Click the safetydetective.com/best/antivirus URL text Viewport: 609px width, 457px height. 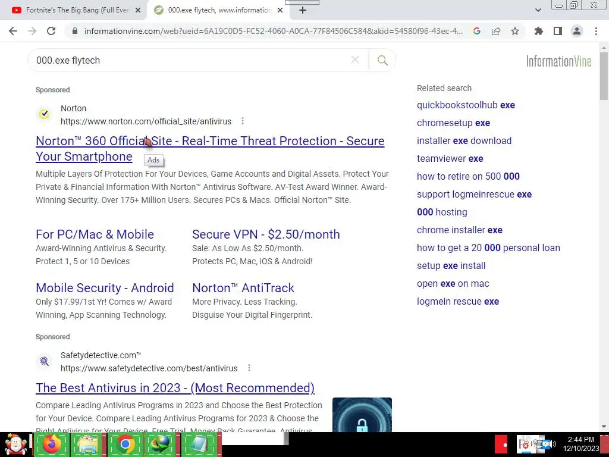[x=149, y=368]
